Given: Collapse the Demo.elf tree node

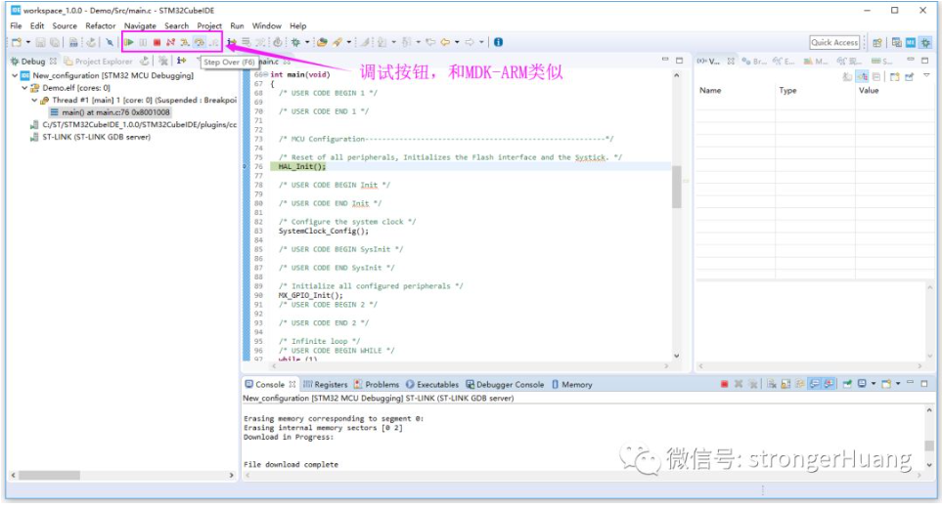Looking at the screenshot, I should click(24, 88).
